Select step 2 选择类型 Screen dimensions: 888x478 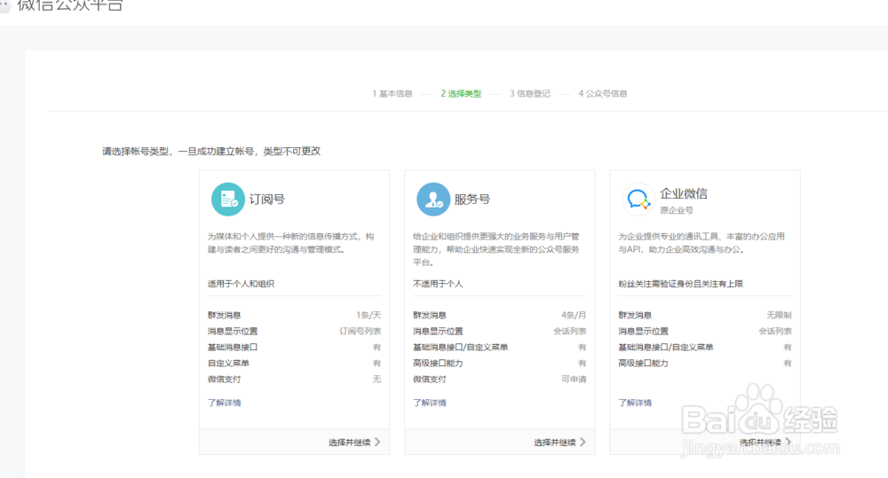point(461,93)
